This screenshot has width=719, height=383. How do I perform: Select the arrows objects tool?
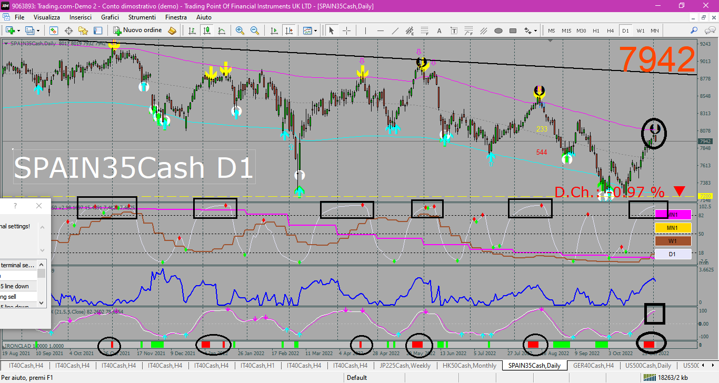click(528, 31)
